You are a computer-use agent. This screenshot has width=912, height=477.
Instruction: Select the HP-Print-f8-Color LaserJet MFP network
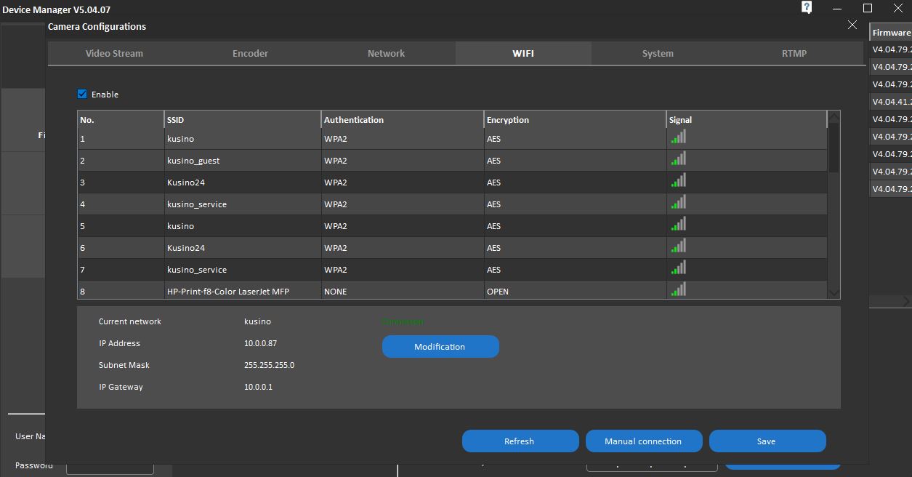tap(452, 290)
